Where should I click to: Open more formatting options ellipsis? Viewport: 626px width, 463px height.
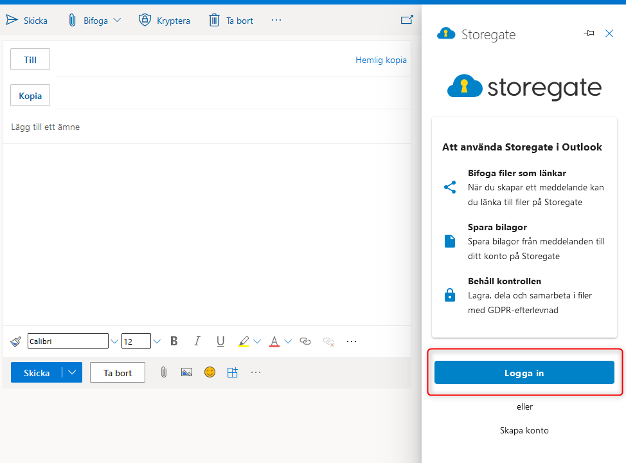click(352, 341)
